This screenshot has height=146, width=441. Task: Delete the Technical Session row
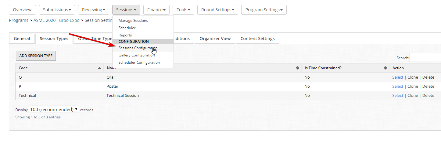pyautogui.click(x=428, y=96)
